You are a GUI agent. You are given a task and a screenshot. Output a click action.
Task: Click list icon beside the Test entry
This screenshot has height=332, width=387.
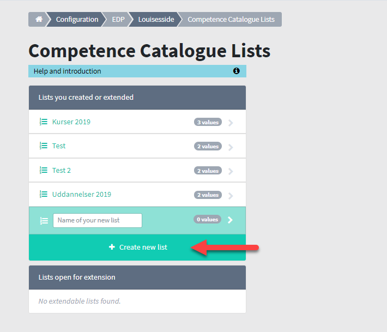[x=44, y=146]
